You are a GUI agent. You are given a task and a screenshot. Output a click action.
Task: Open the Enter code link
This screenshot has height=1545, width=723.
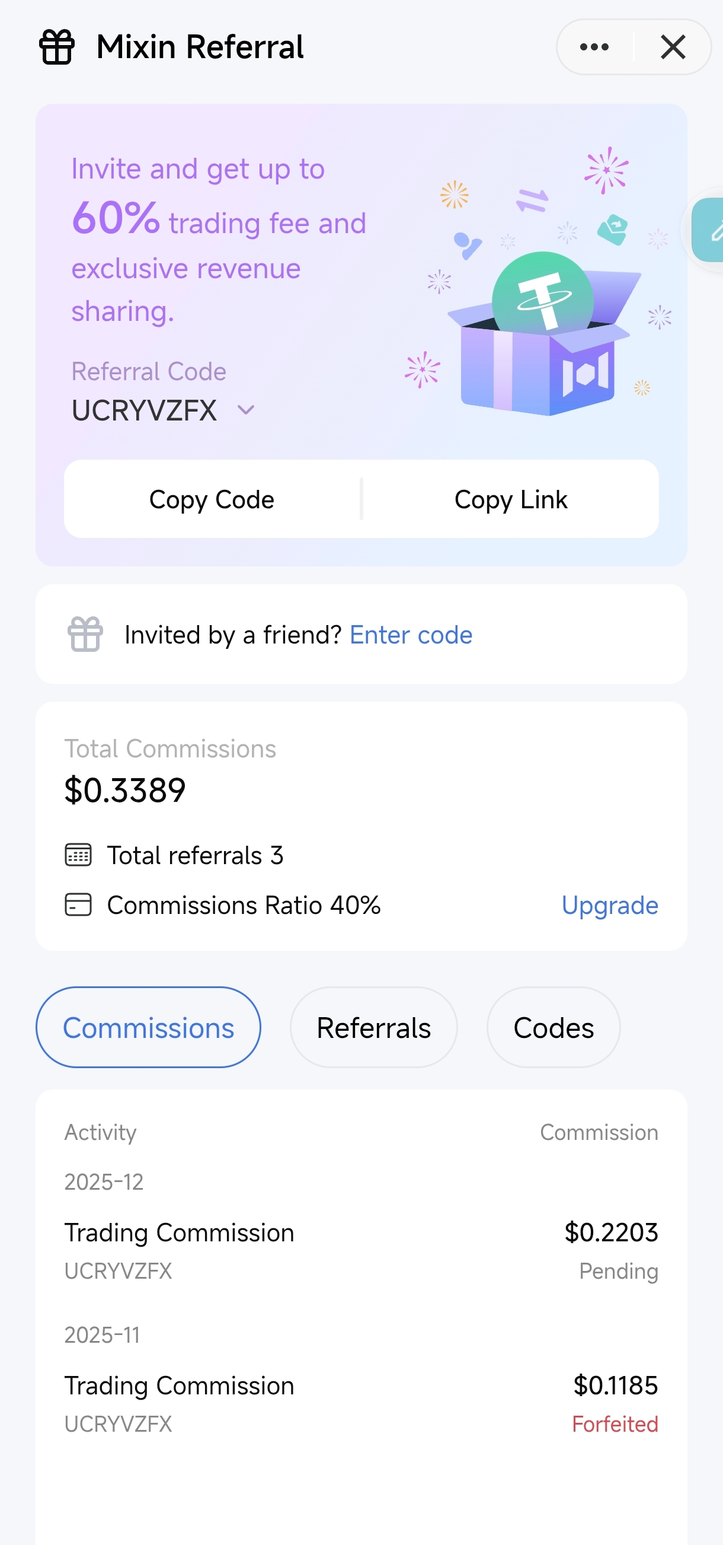point(411,635)
